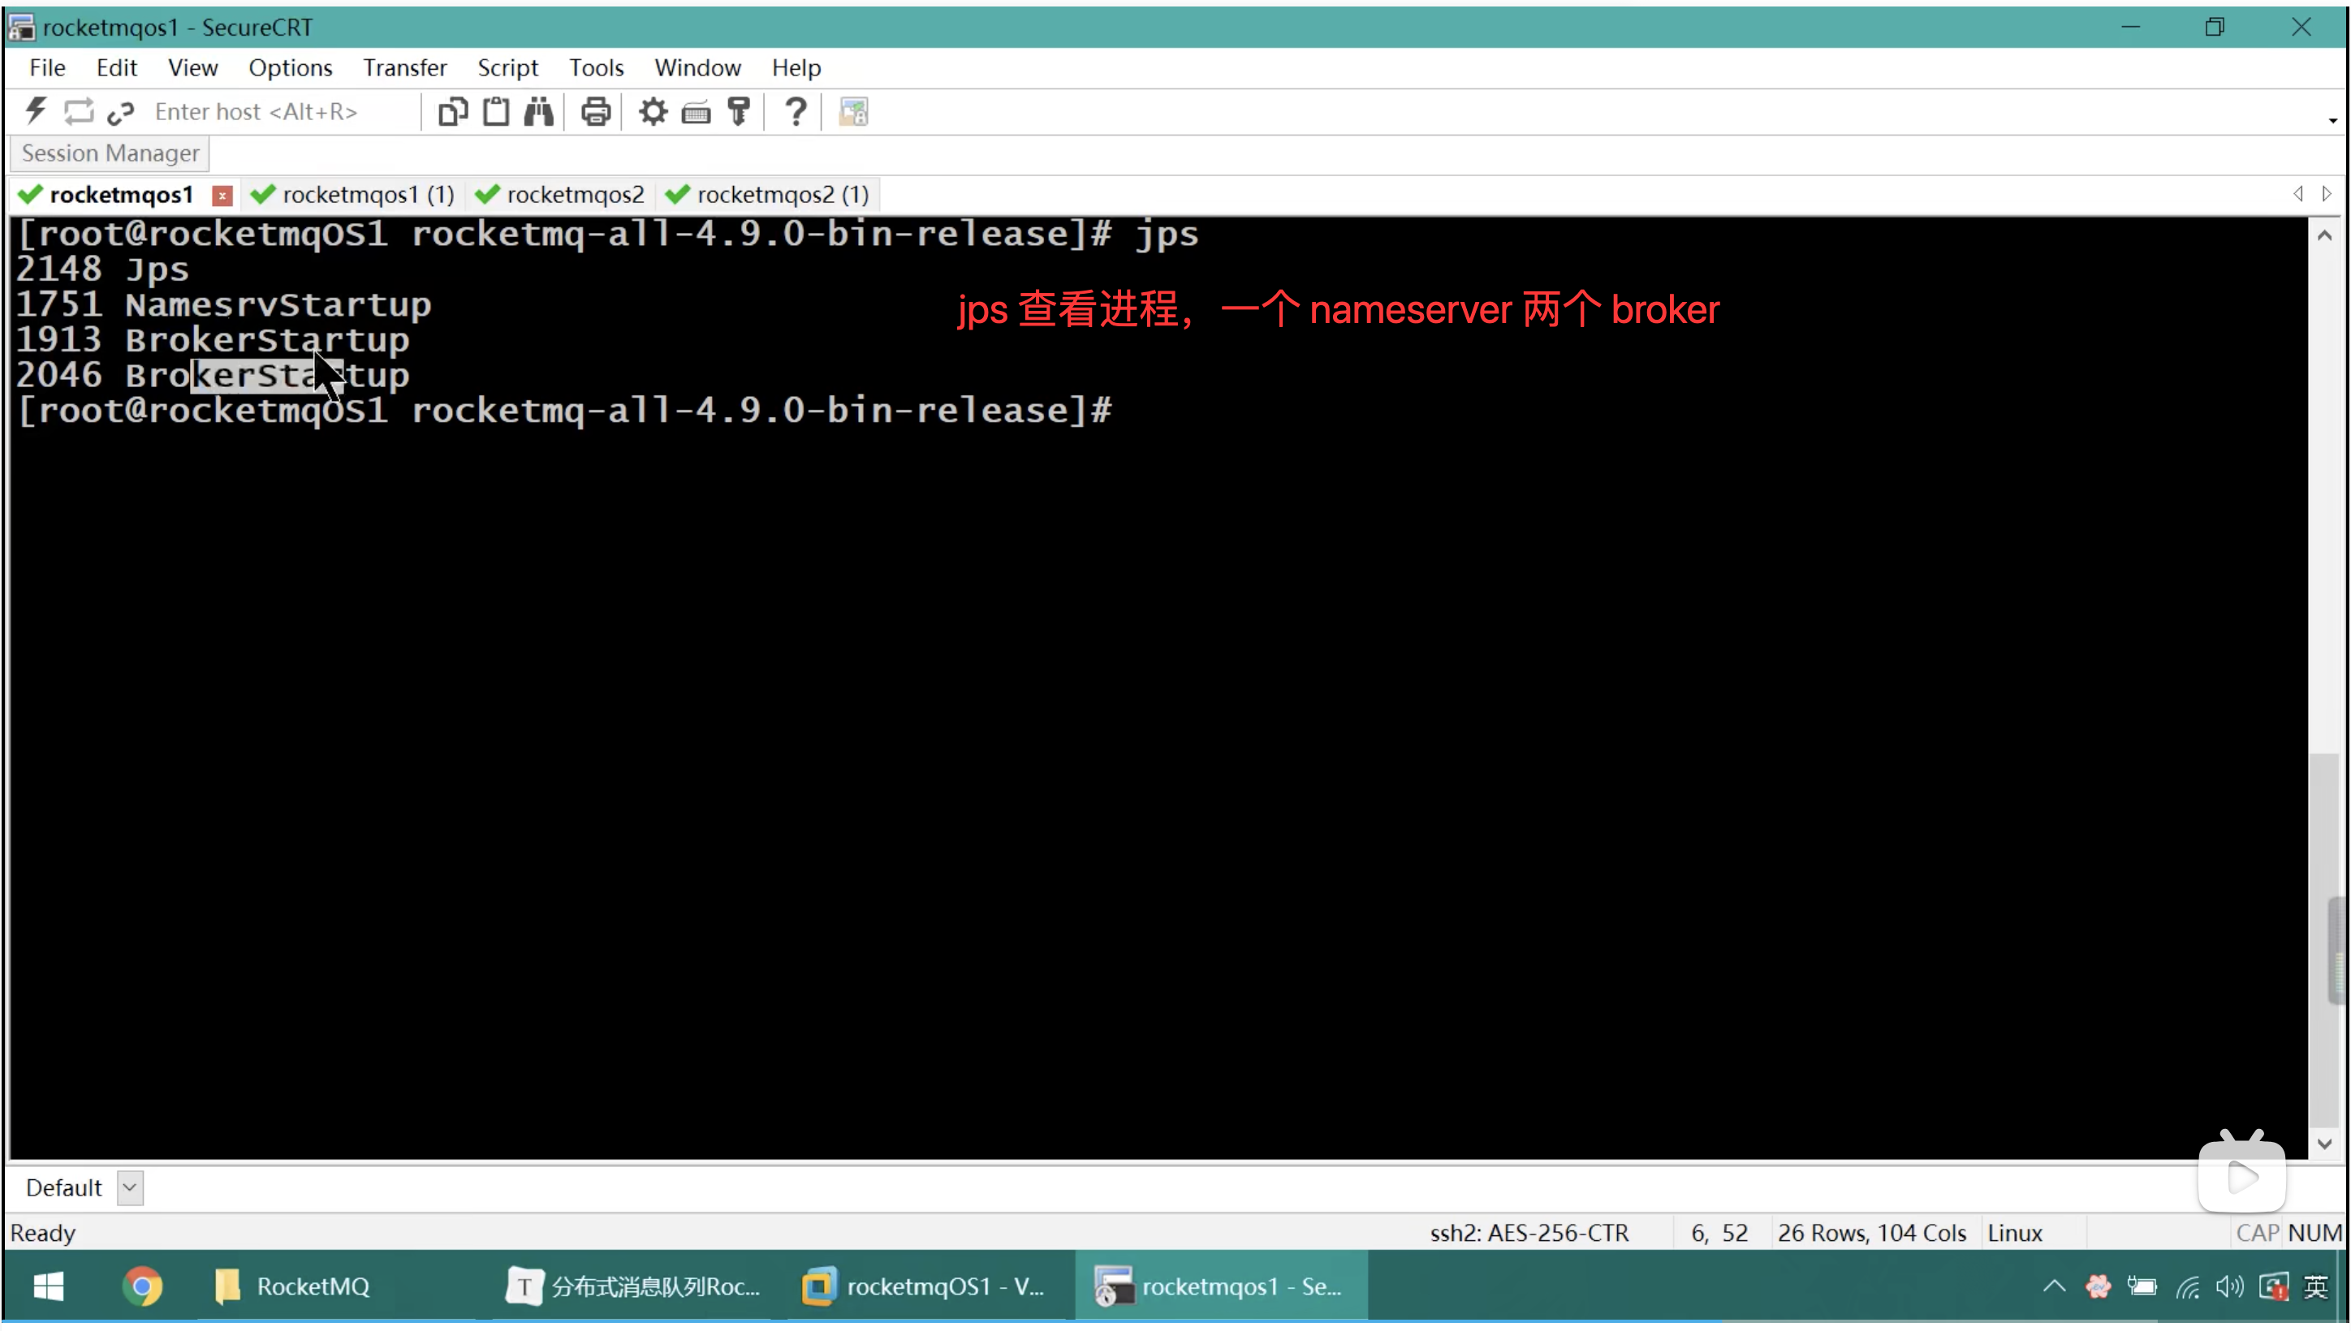Switch to the rocketmqos2 session tab
The image size is (2351, 1331).
pos(574,195)
